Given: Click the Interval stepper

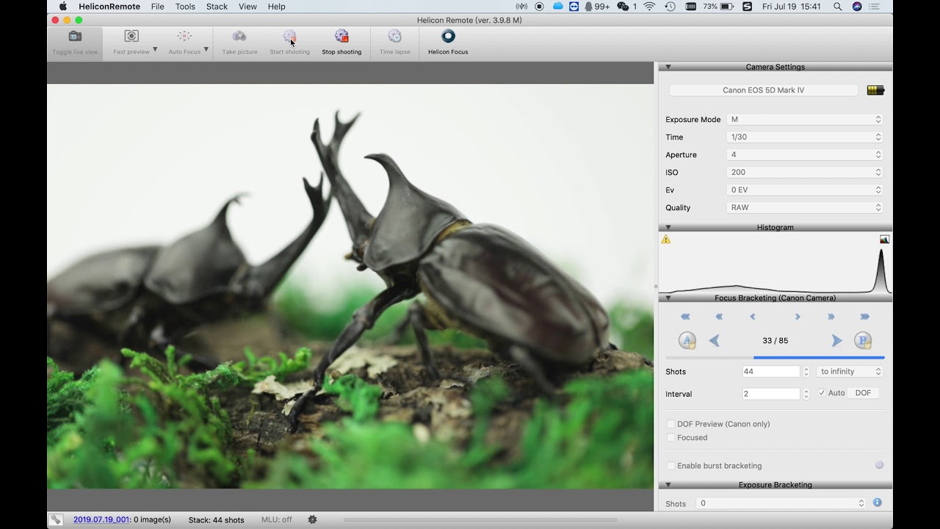Looking at the screenshot, I should [x=806, y=394].
